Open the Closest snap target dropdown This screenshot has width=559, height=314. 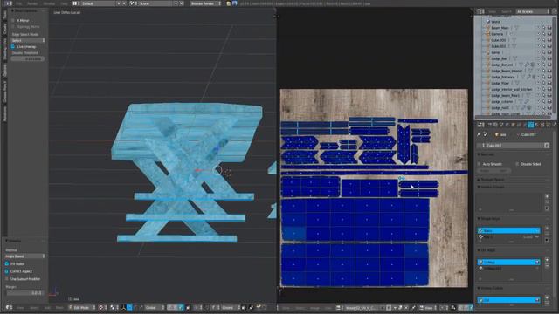point(230,307)
